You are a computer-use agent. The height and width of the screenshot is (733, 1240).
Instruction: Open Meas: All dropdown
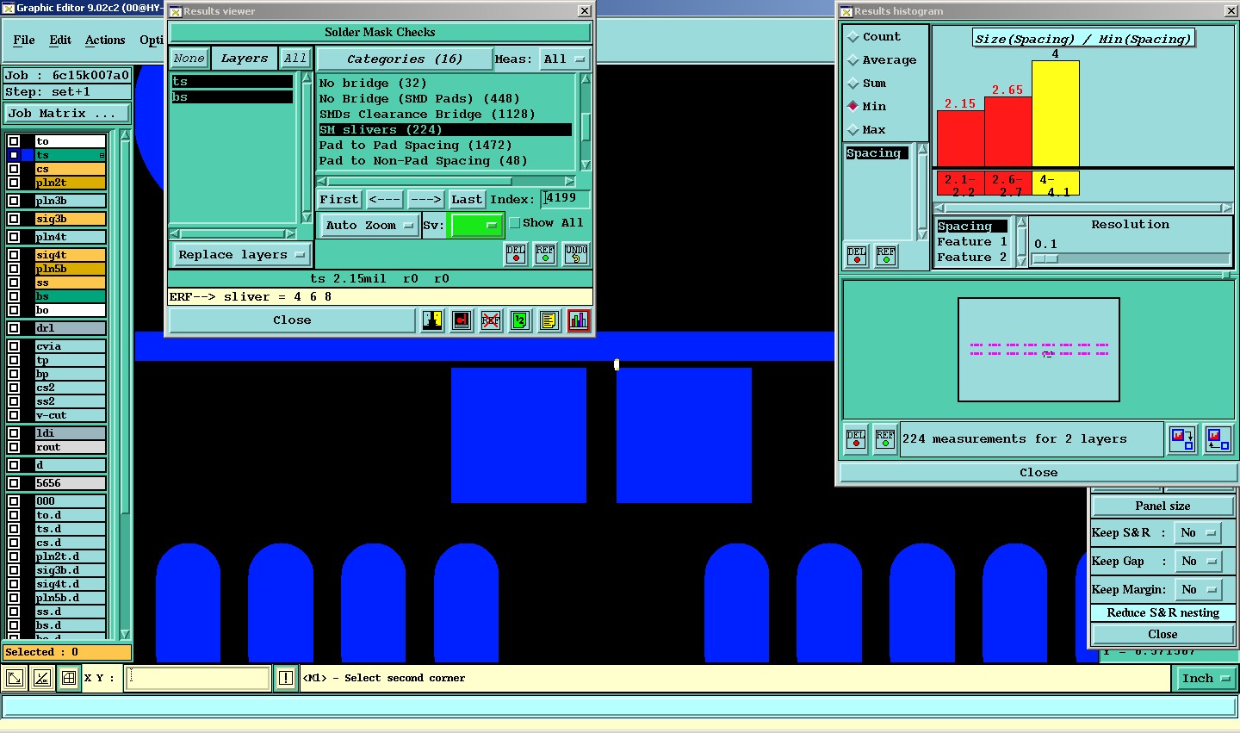(x=565, y=59)
